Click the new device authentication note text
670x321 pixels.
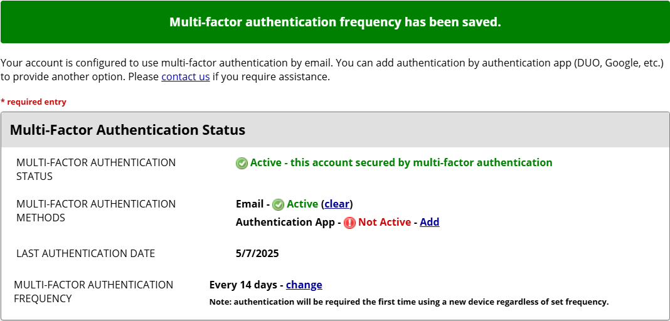coord(408,302)
